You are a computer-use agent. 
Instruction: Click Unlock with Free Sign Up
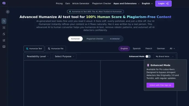coord(160,85)
